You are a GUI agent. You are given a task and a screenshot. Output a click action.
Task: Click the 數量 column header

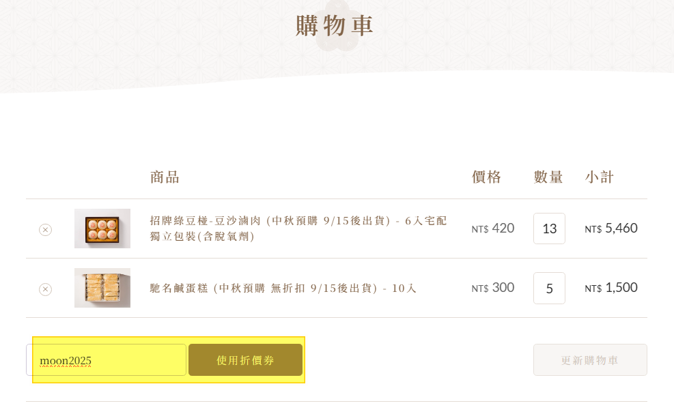(548, 178)
